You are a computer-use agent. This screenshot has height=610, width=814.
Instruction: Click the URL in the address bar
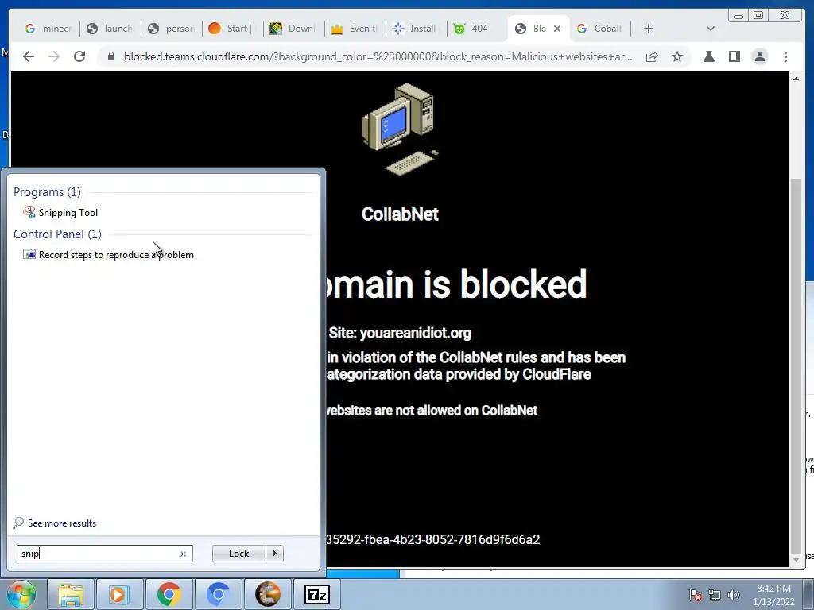[378, 56]
